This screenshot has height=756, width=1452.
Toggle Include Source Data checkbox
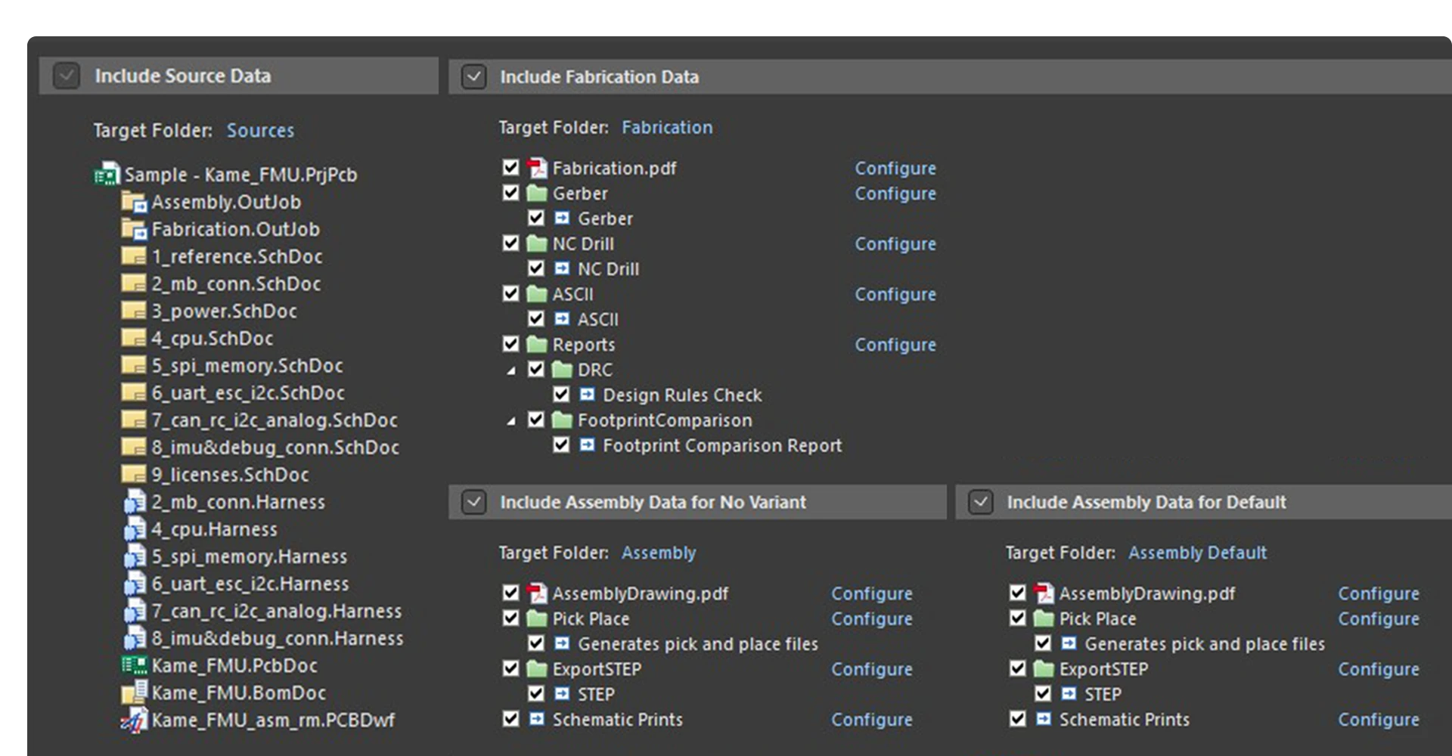tap(67, 76)
